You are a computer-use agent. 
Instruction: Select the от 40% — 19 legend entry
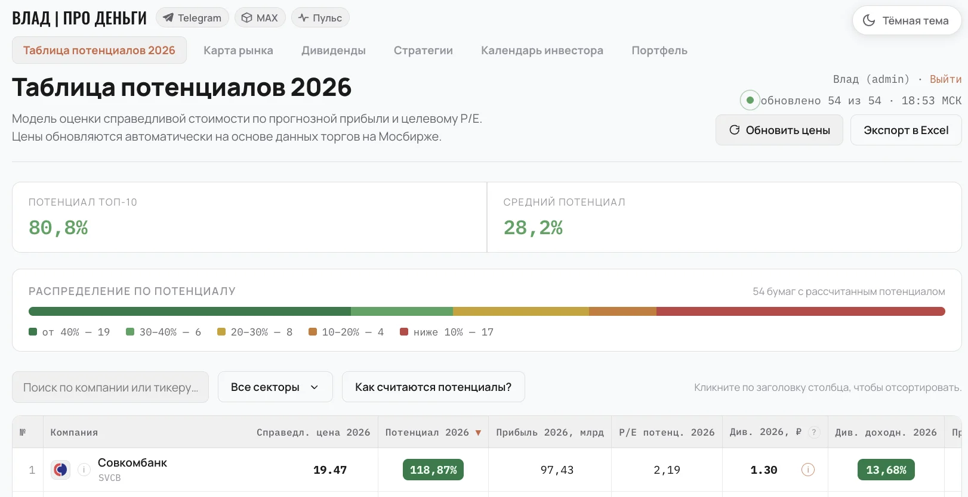click(x=69, y=332)
